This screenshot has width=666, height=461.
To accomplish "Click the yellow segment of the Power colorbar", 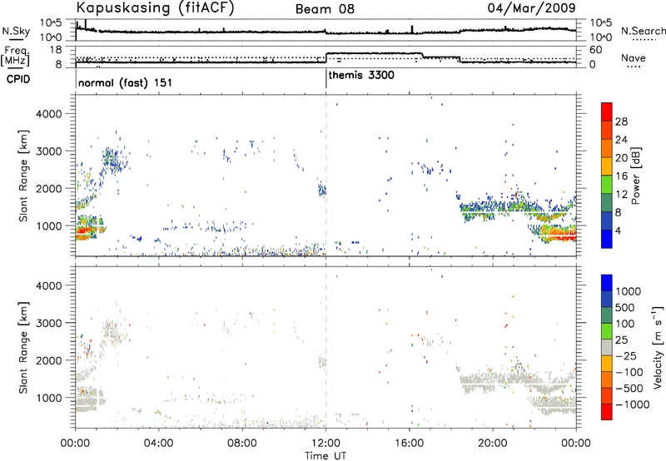I will (x=607, y=166).
